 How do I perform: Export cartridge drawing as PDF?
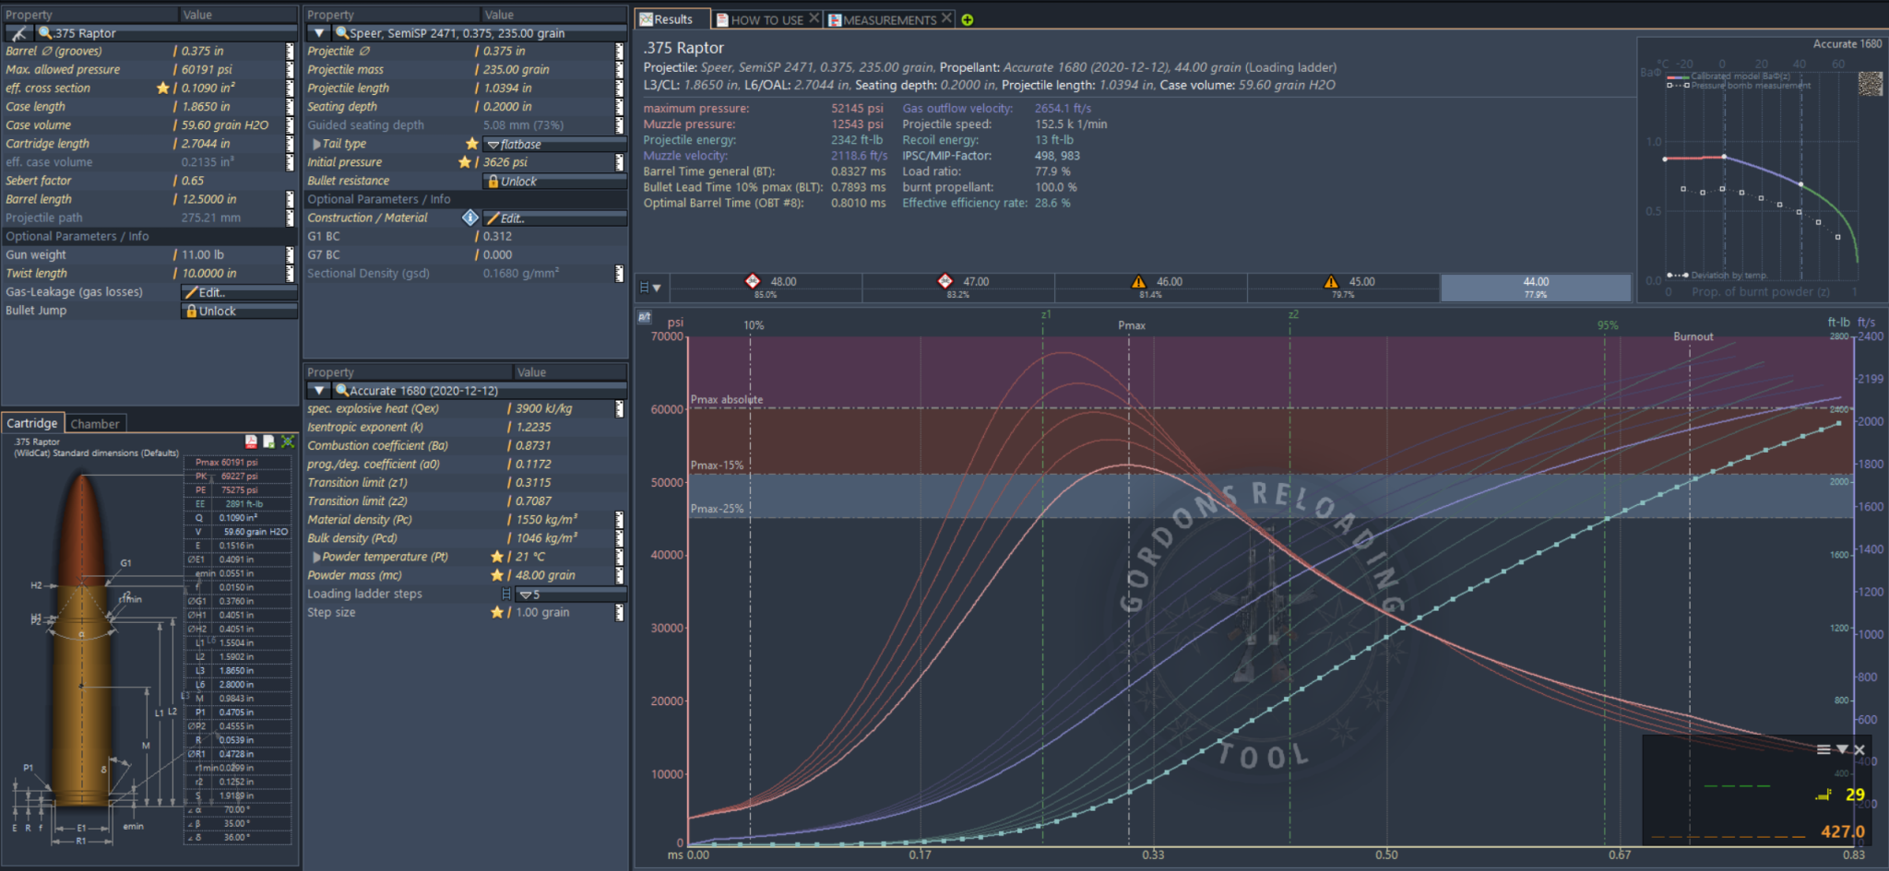tap(251, 441)
